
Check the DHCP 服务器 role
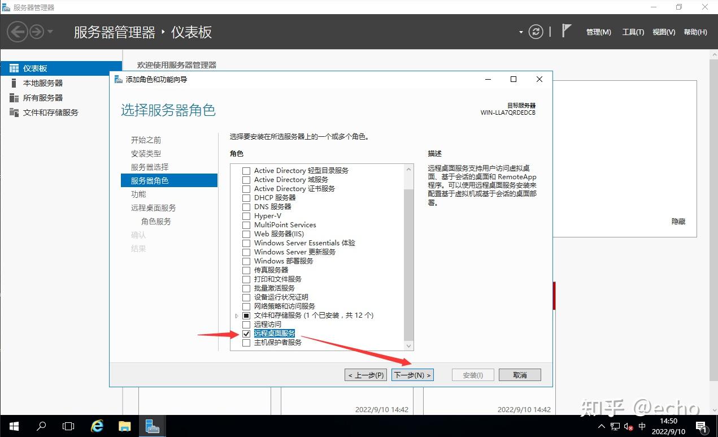[x=246, y=198]
